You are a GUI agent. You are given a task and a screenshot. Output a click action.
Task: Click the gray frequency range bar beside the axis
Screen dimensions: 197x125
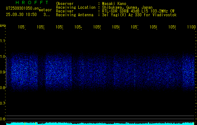(x=6, y=72)
